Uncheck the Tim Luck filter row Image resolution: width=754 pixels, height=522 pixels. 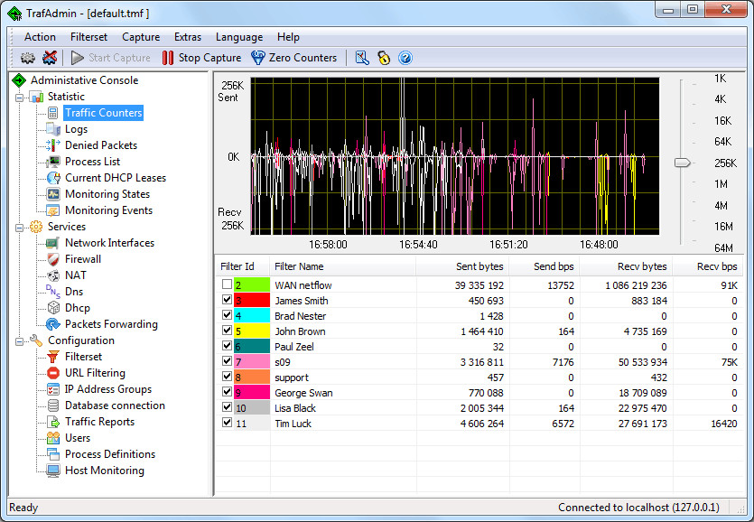228,423
